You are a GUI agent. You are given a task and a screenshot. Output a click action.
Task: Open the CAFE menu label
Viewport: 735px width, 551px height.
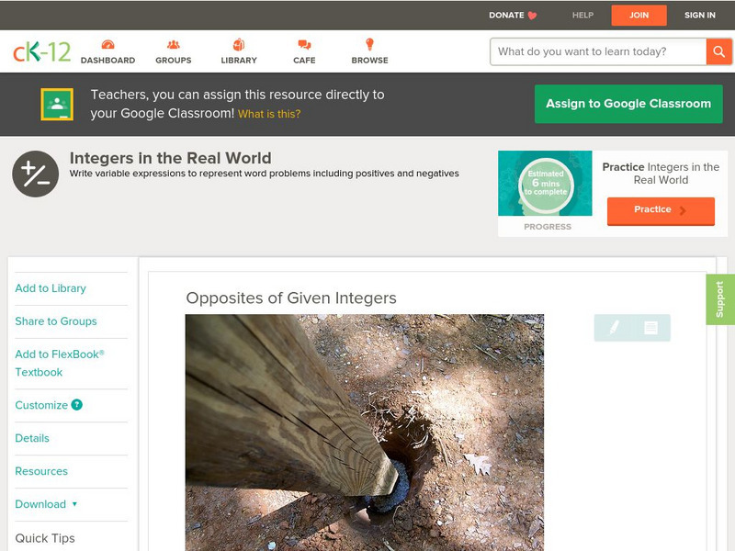click(x=304, y=60)
